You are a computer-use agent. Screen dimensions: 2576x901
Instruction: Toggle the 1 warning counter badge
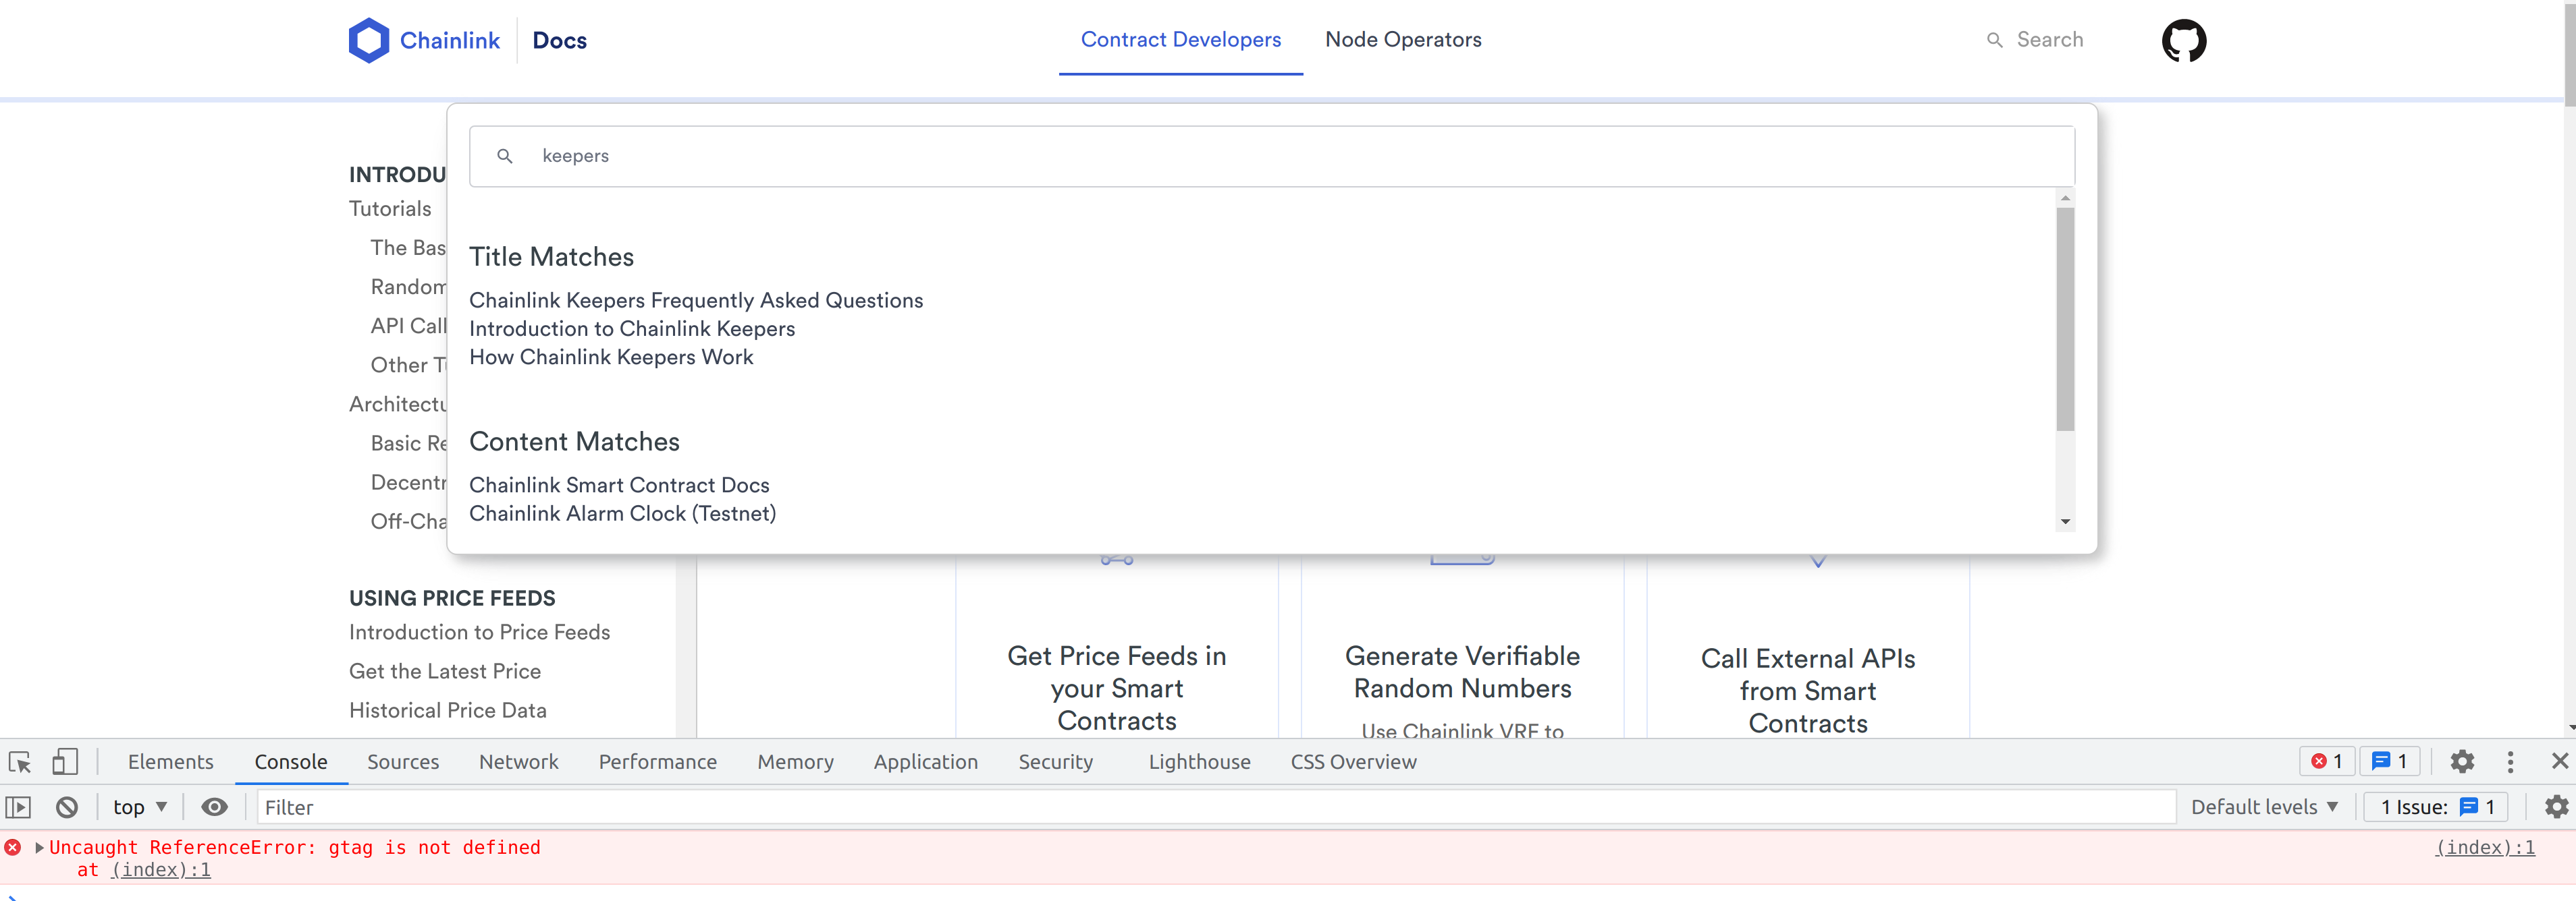[x=2391, y=761]
